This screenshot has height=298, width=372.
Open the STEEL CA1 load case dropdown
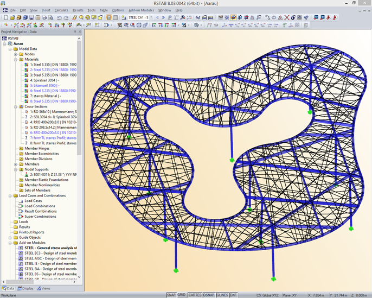[x=151, y=17]
